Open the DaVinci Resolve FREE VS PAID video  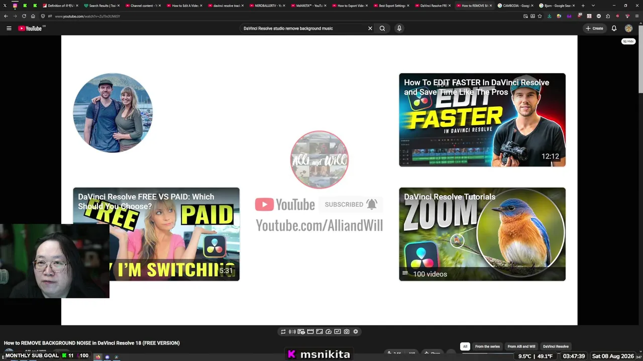(x=156, y=234)
